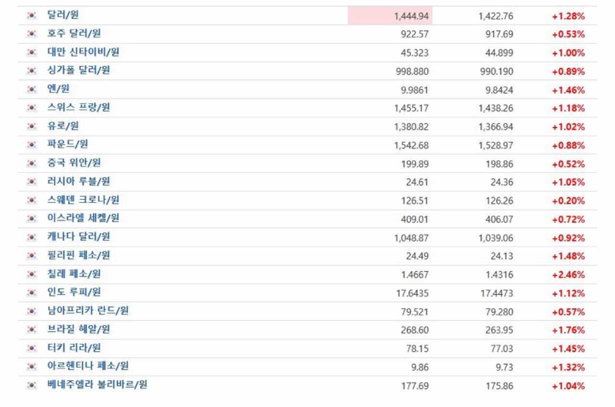Click the flag icon next to 베네주엘라 볼리바르/원

(32, 385)
